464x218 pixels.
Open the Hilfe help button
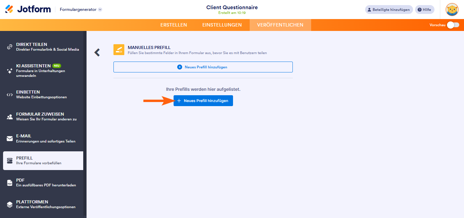pos(425,10)
